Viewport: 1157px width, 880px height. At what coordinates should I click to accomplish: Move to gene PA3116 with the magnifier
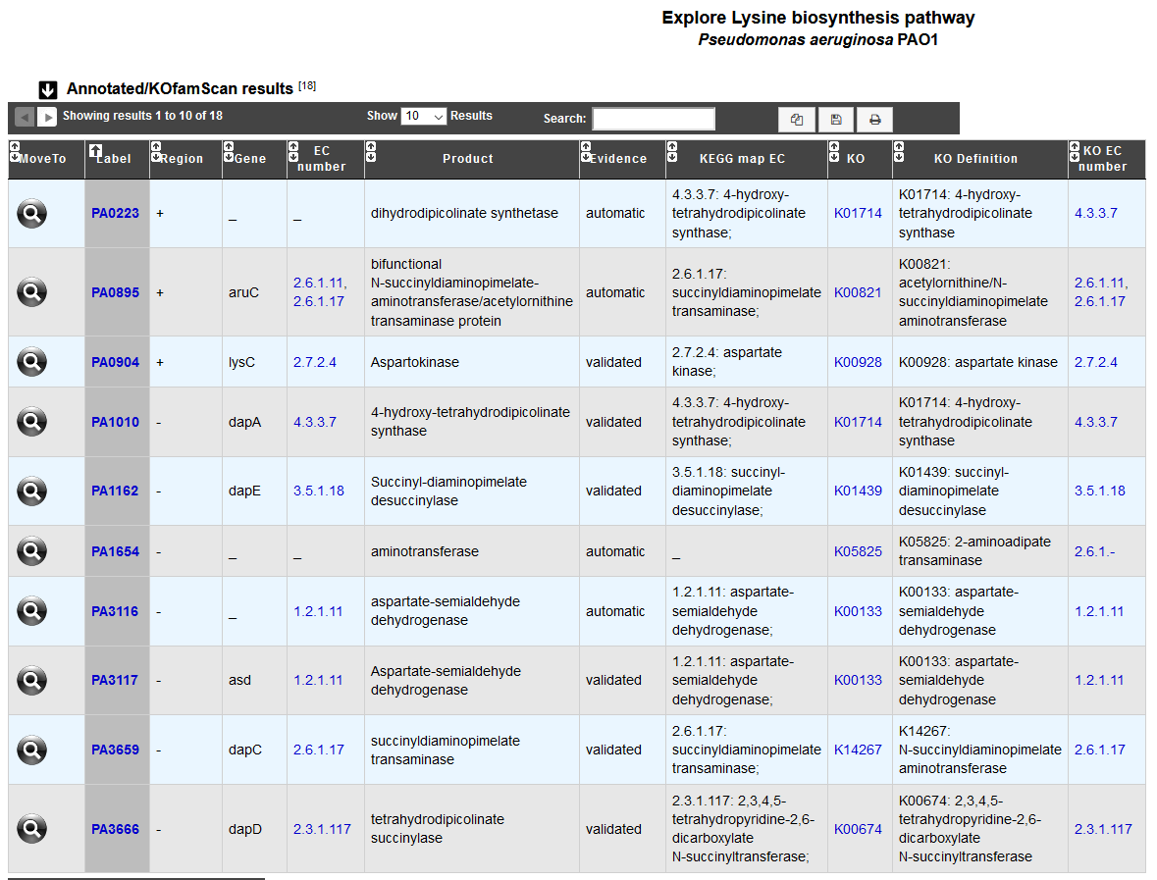[x=31, y=611]
